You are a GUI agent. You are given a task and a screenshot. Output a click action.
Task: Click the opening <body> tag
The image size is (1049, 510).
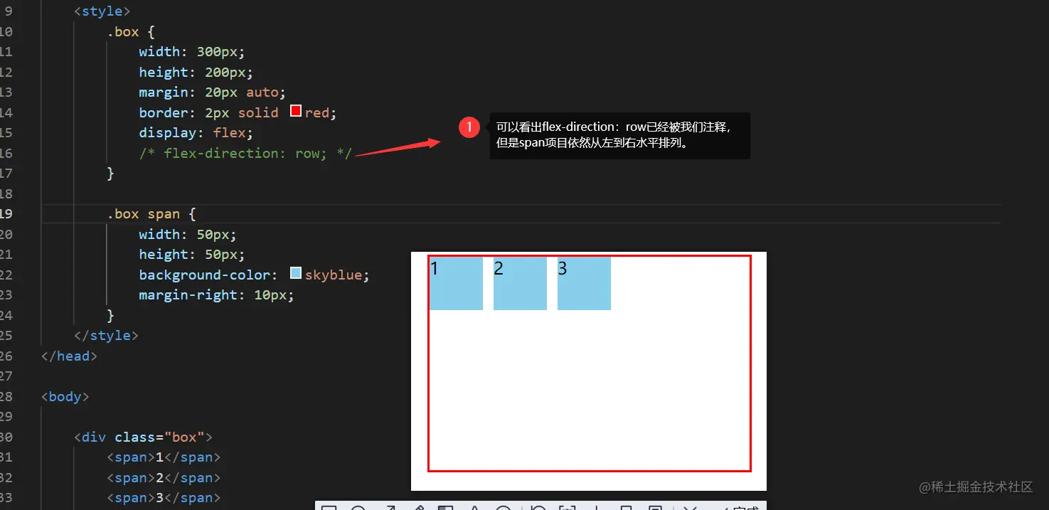pyautogui.click(x=65, y=396)
